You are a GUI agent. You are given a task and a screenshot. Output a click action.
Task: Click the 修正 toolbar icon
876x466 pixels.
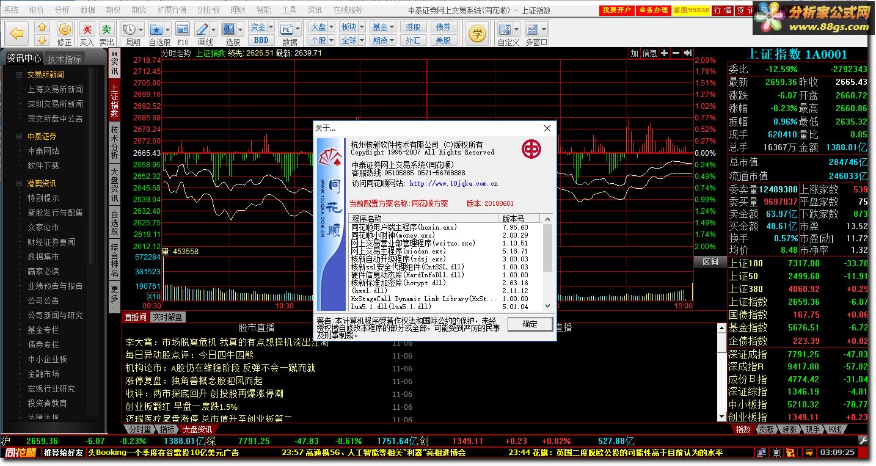click(x=64, y=29)
